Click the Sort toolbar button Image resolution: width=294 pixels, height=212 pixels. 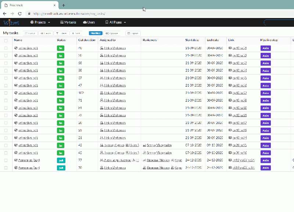(76, 33)
